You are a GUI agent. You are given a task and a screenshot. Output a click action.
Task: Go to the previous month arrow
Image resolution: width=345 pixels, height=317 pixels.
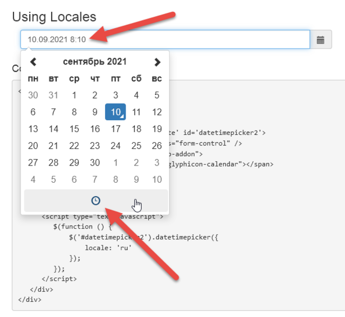pos(33,62)
